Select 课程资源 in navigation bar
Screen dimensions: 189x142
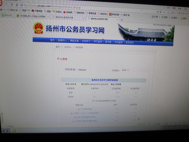coord(74,41)
